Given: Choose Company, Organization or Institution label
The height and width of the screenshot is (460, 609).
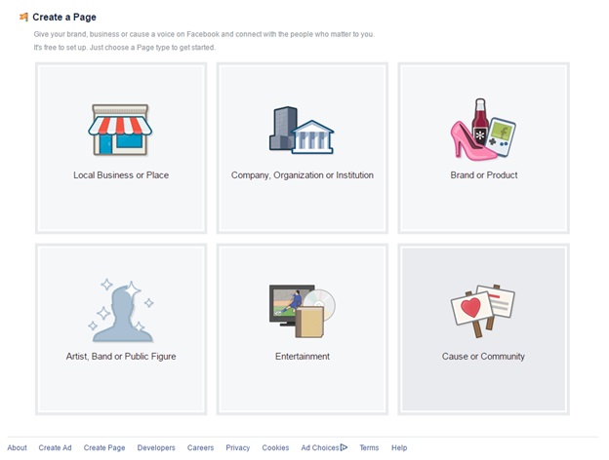Looking at the screenshot, I should [x=303, y=175].
